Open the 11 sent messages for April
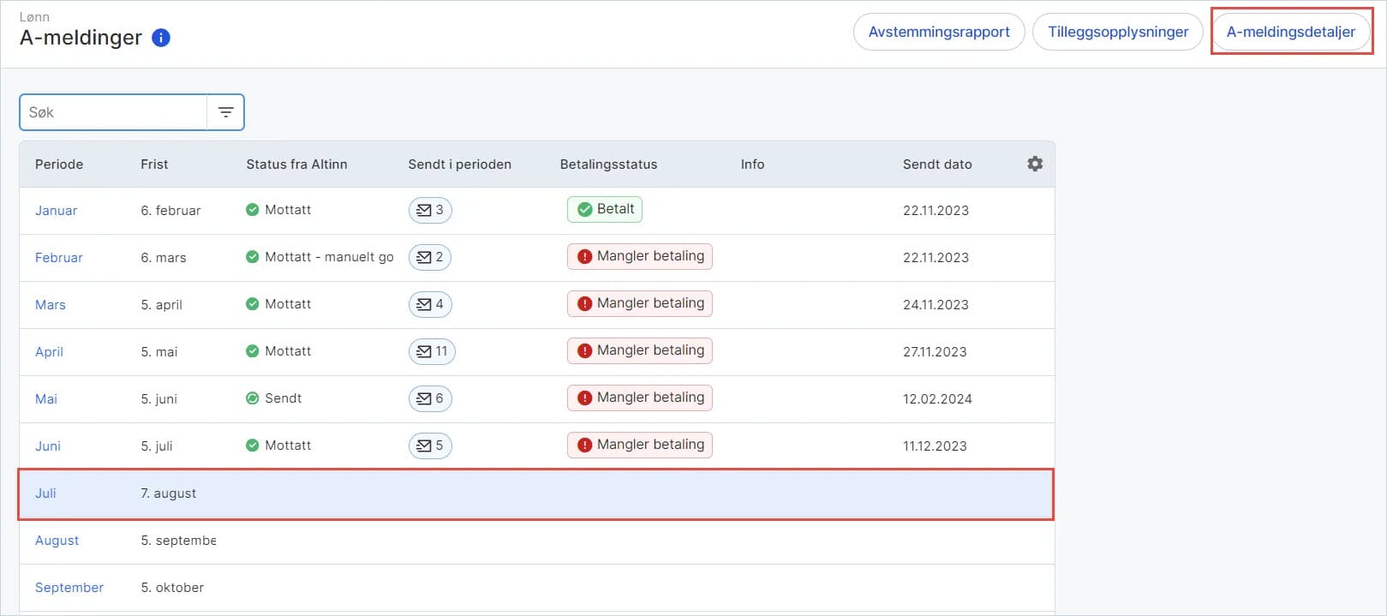The height and width of the screenshot is (616, 1387). [x=432, y=351]
